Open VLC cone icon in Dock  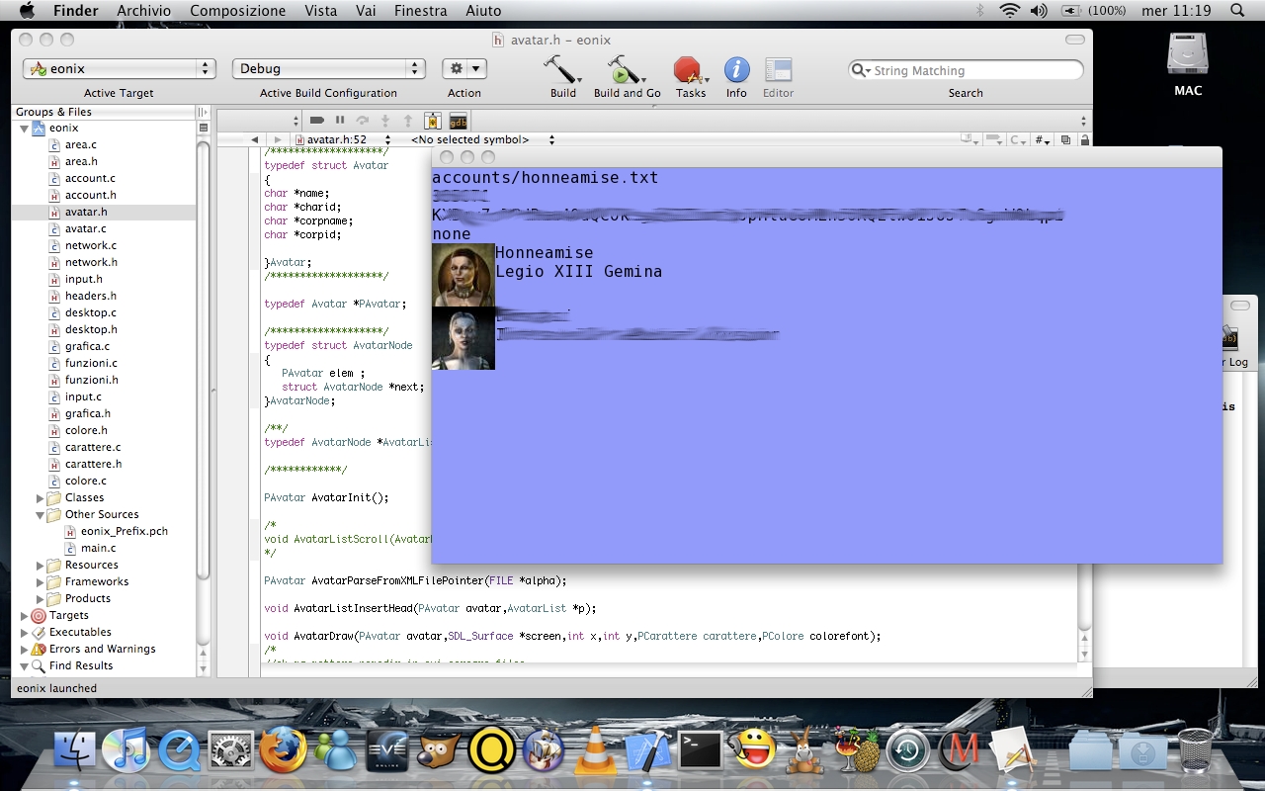pyautogui.click(x=595, y=749)
